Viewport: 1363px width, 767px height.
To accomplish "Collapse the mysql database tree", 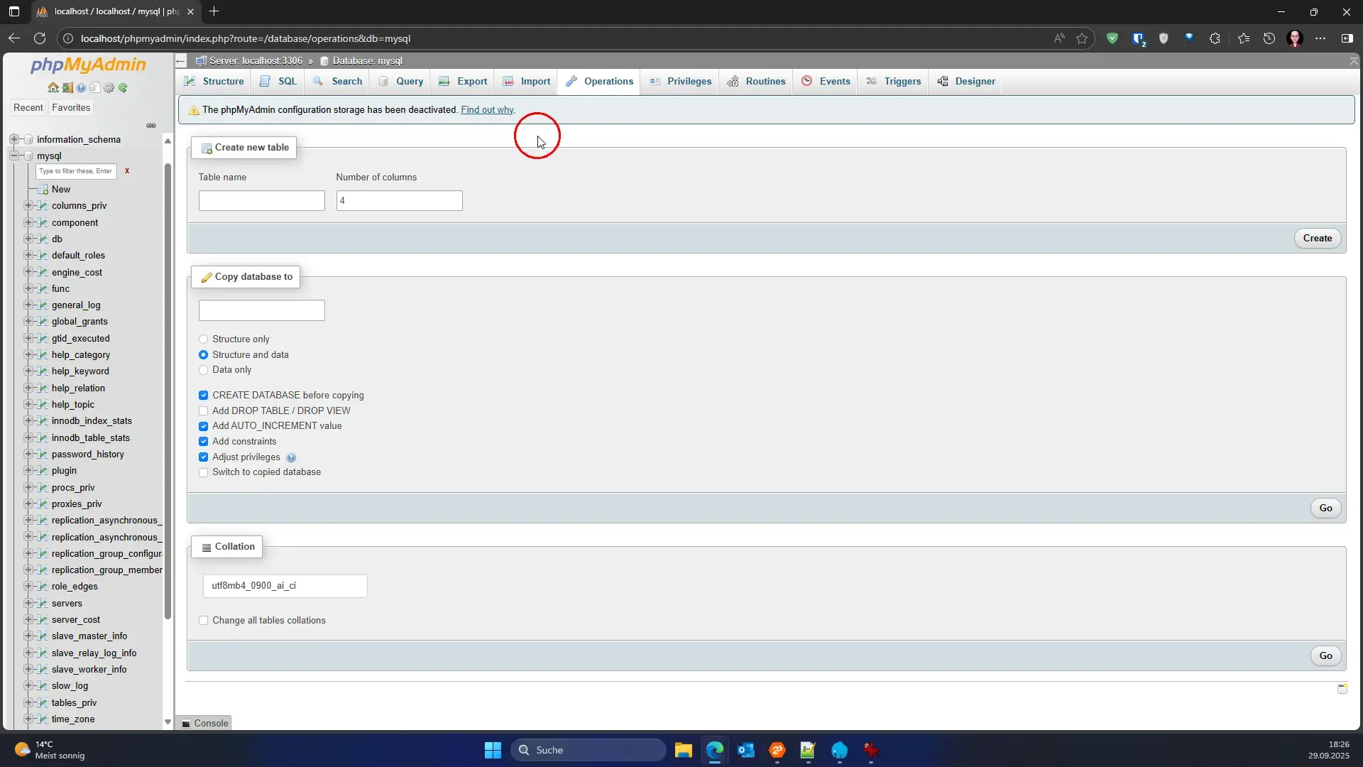I will [14, 156].
